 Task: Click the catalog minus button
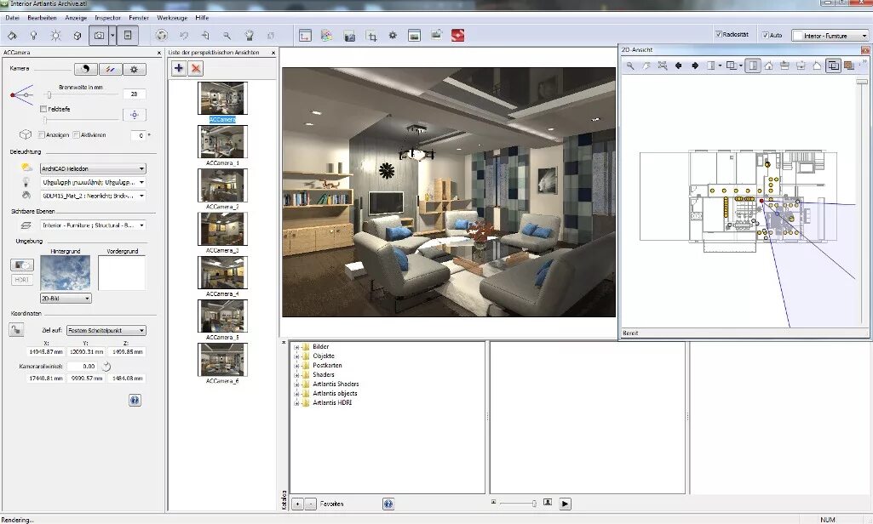311,504
